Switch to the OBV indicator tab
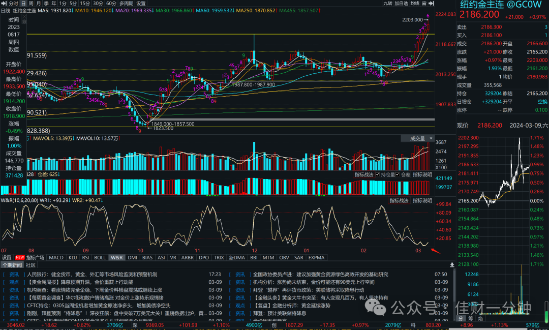This screenshot has height=330, width=549. [284, 257]
